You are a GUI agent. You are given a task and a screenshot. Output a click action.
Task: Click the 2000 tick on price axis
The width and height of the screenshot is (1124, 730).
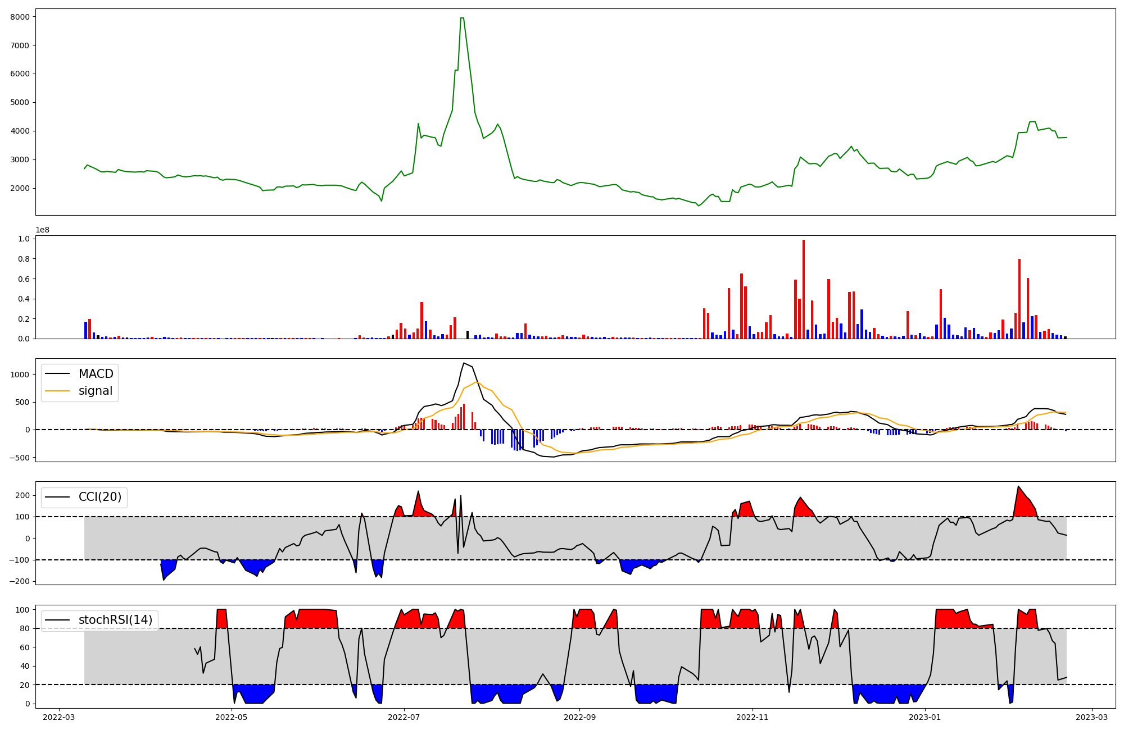(x=20, y=188)
